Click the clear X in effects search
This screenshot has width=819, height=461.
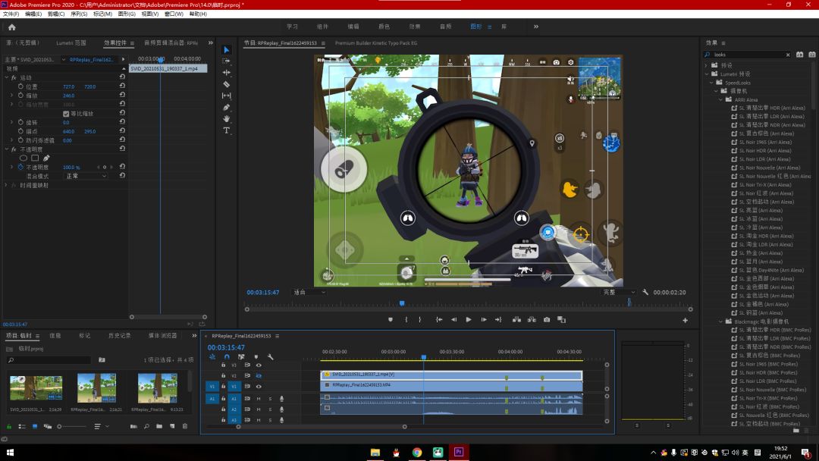coord(788,55)
